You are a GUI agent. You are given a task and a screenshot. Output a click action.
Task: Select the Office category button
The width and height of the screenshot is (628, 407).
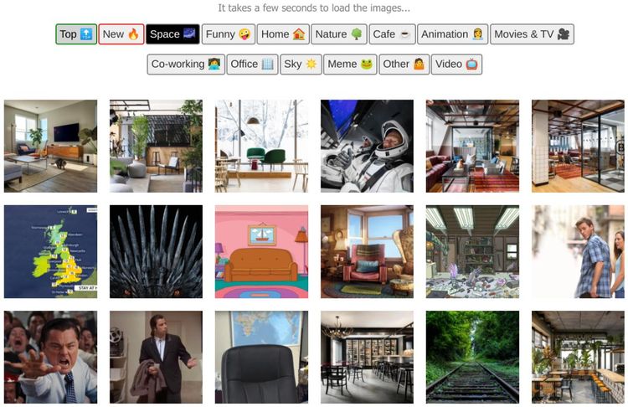[252, 64]
